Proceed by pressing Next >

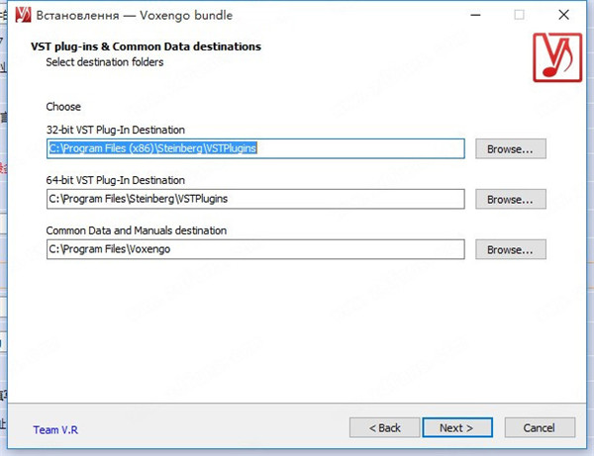pyautogui.click(x=456, y=427)
